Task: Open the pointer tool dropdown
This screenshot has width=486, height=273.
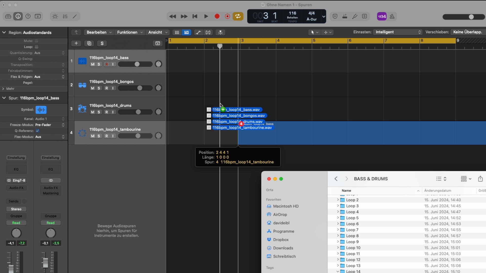Action: [x=315, y=32]
